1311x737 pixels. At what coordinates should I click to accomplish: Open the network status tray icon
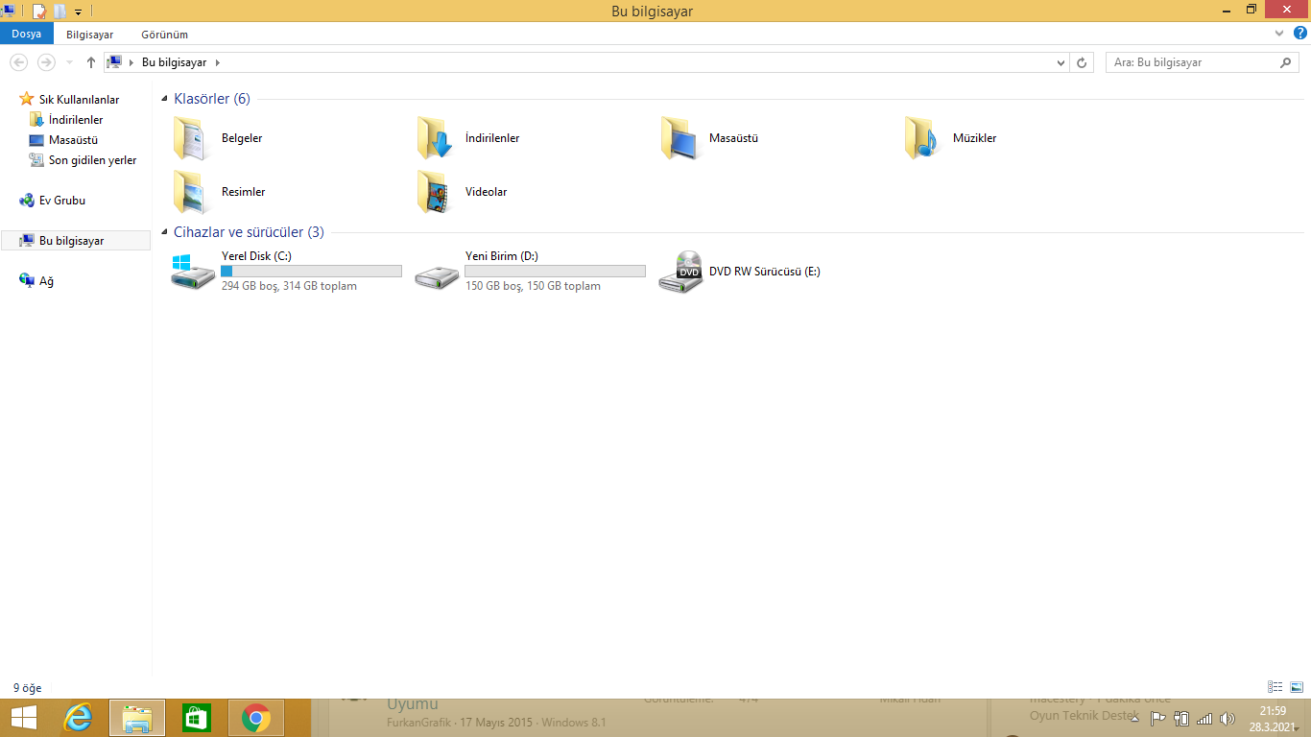(x=1204, y=718)
